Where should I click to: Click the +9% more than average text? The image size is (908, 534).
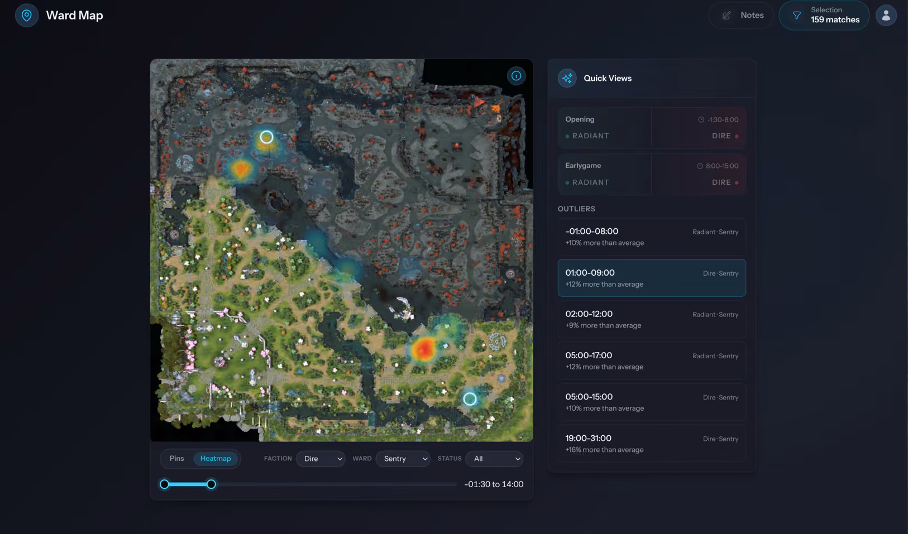603,325
